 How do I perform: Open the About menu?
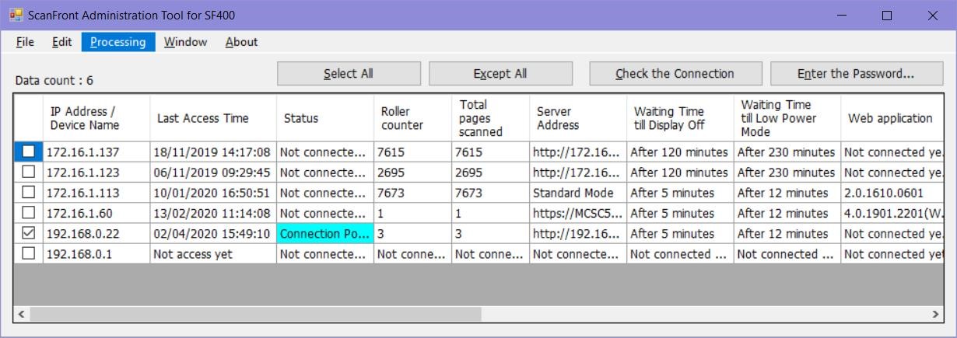click(x=241, y=42)
